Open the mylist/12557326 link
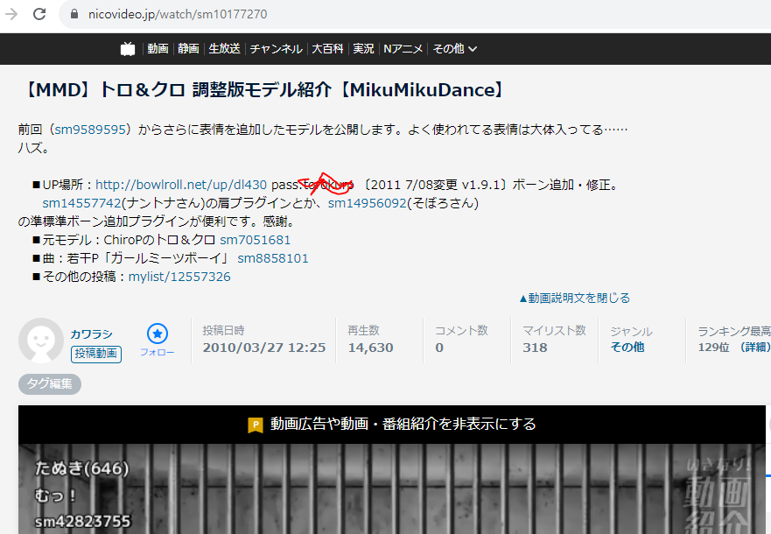 [x=179, y=277]
